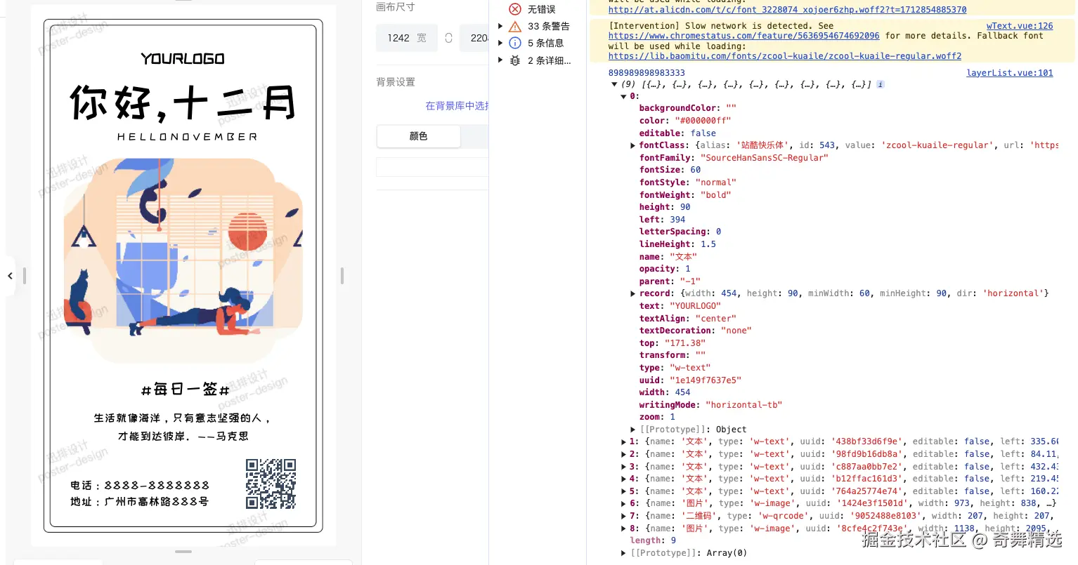Expand the record property object
The height and width of the screenshot is (565, 1078).
pyautogui.click(x=632, y=293)
